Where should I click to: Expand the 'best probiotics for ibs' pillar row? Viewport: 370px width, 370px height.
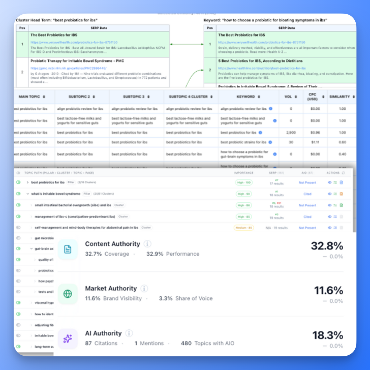click(27, 182)
